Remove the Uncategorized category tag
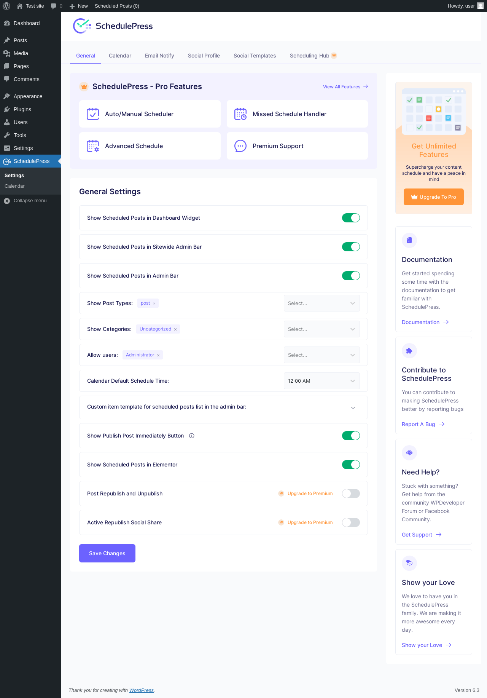The image size is (487, 698). coord(175,329)
